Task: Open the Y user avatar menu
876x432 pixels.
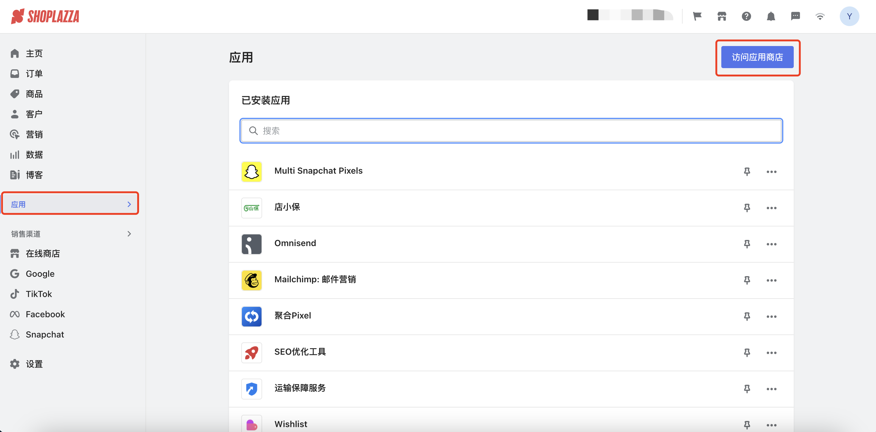Action: (849, 16)
